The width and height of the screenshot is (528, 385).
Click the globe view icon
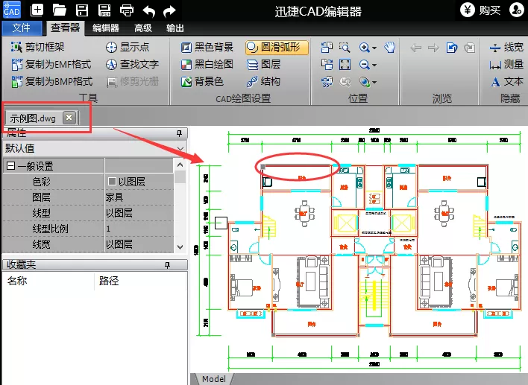[x=365, y=82]
